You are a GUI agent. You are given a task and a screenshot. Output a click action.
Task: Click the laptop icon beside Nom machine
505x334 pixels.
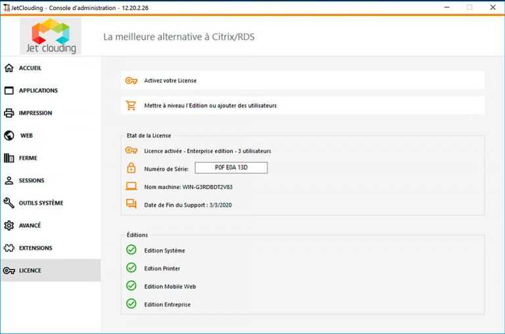click(131, 186)
